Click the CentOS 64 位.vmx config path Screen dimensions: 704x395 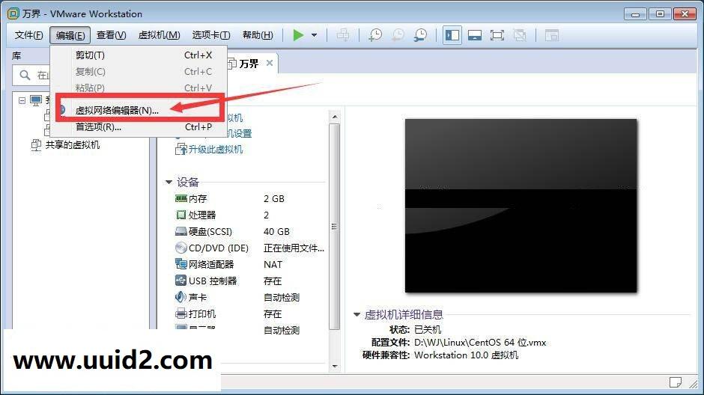click(480, 343)
